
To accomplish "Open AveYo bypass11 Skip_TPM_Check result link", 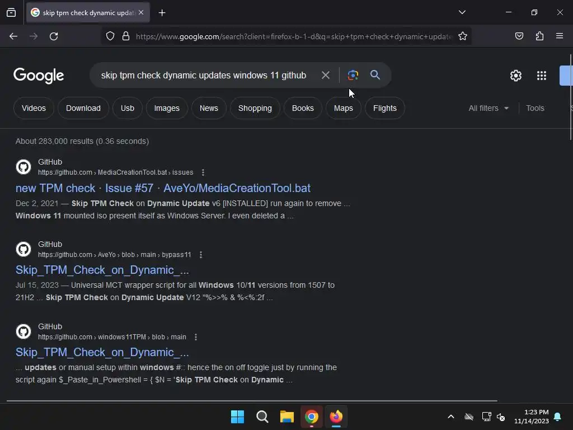I will (102, 270).
